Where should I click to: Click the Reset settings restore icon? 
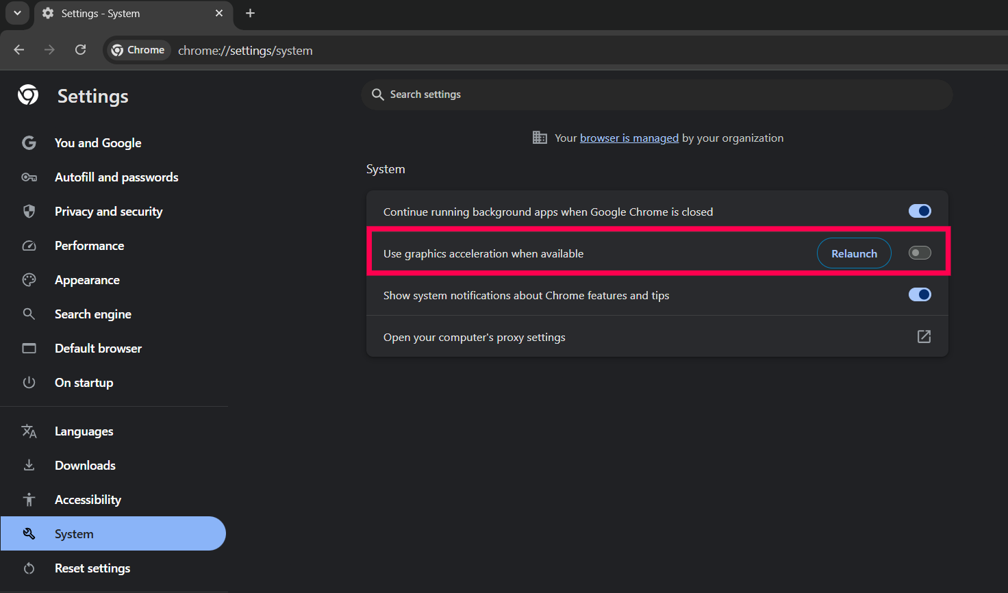point(29,568)
